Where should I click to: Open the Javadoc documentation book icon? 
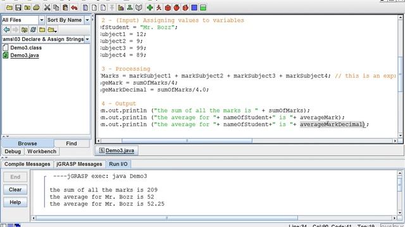tap(139, 8)
